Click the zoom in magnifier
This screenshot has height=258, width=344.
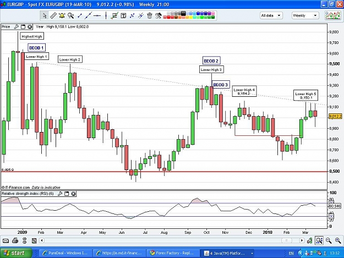click(x=338, y=241)
